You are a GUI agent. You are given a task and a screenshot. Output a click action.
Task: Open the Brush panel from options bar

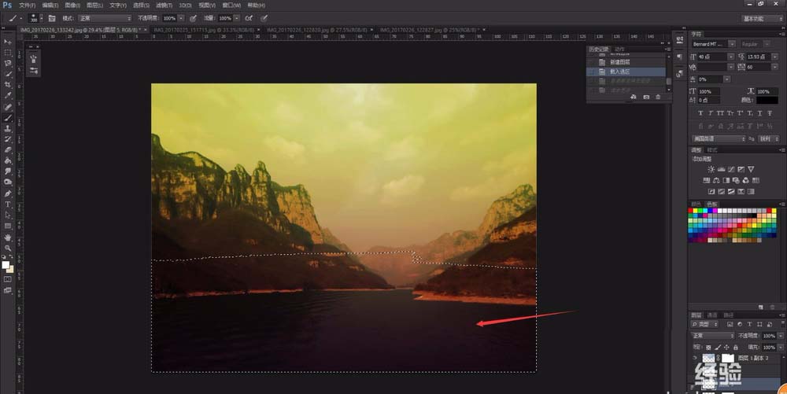(x=52, y=18)
